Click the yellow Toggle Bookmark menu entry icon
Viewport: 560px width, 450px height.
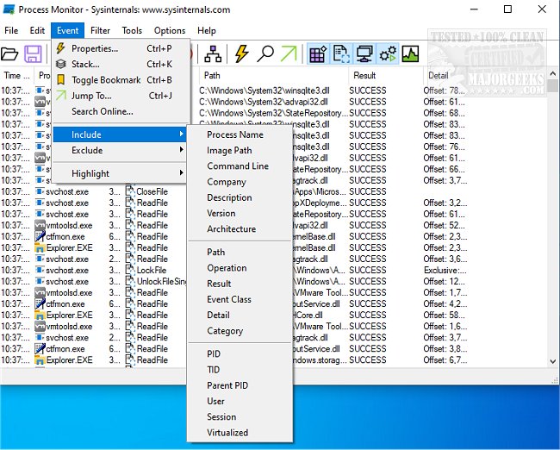61,80
